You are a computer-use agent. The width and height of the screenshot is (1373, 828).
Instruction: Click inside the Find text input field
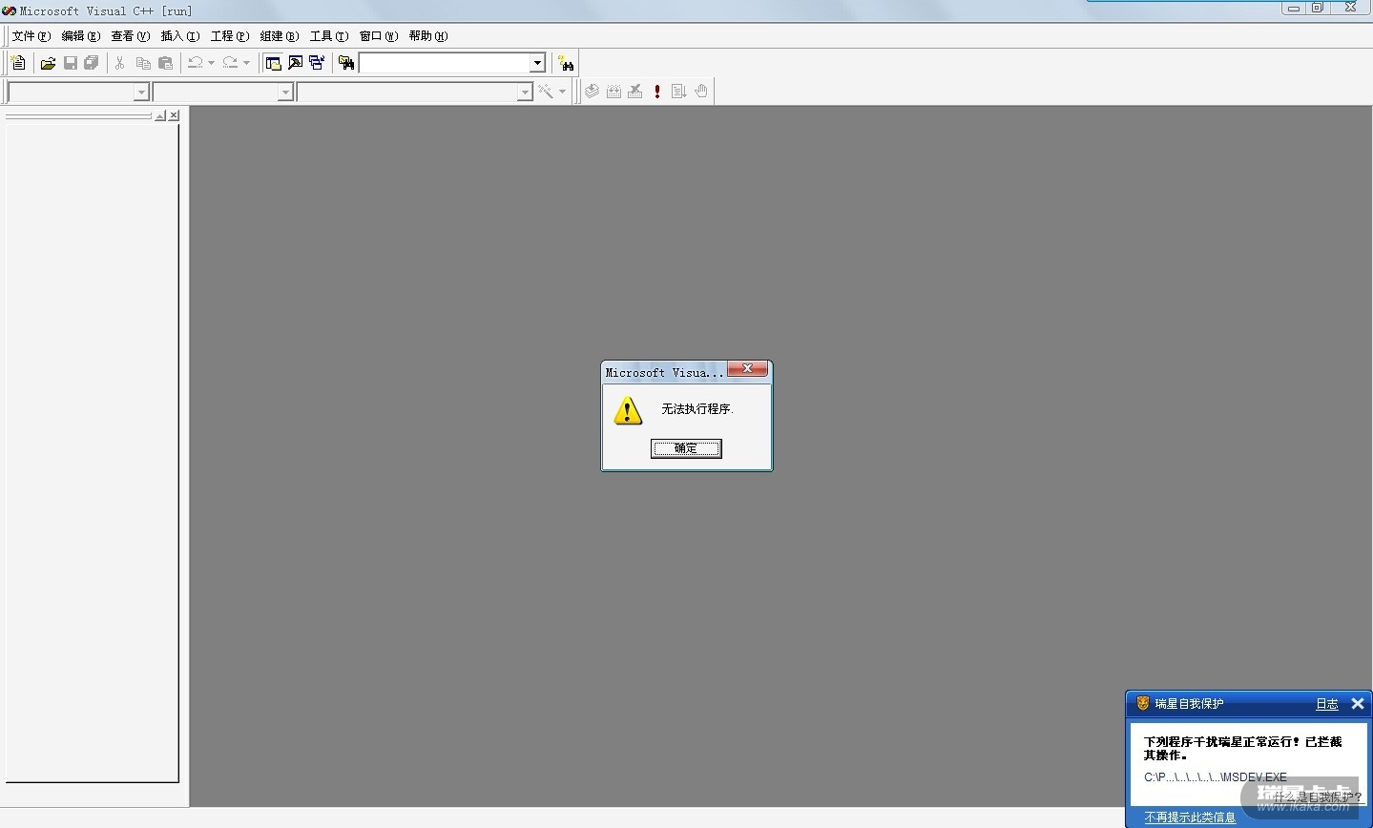(445, 63)
